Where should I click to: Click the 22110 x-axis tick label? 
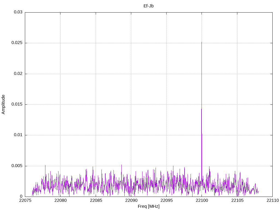(272, 201)
